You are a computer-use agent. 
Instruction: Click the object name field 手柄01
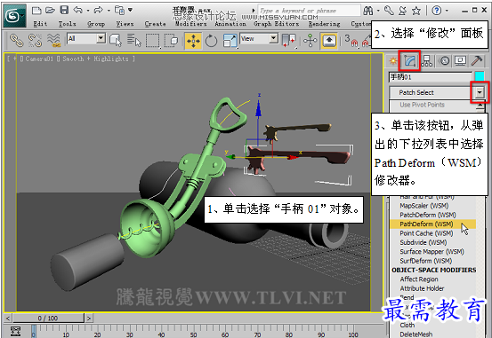(x=431, y=77)
